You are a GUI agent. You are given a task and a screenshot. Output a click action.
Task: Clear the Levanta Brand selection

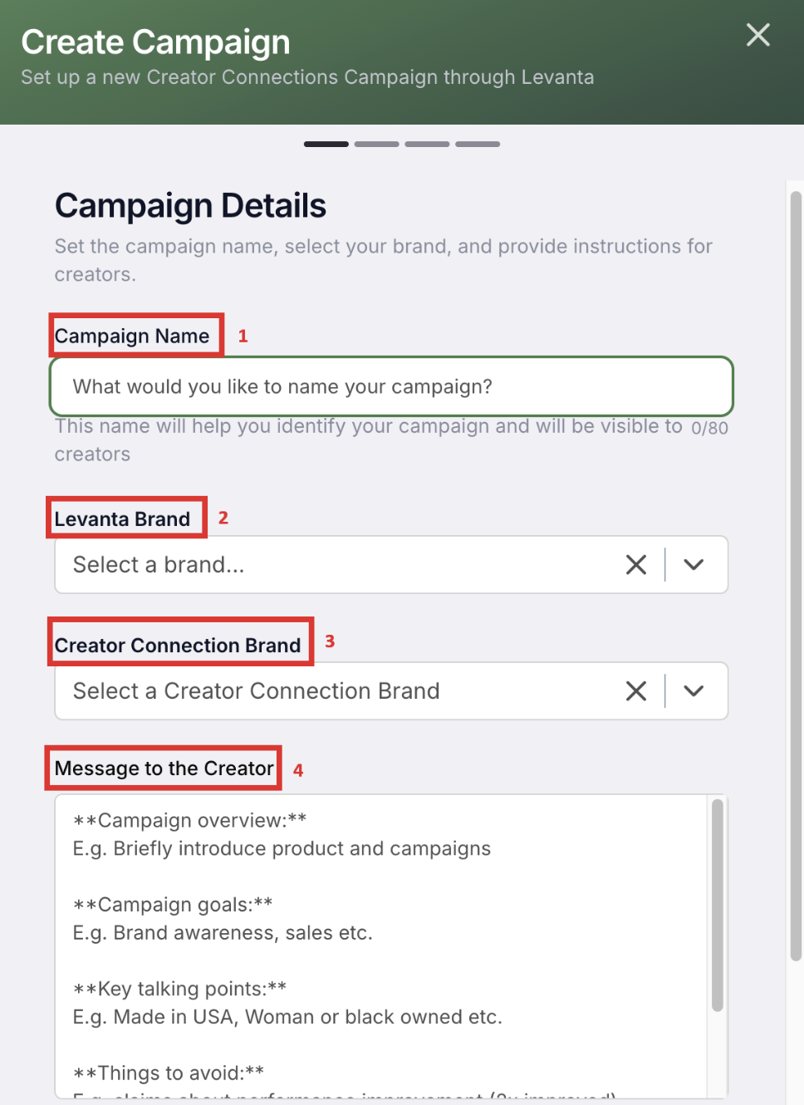pyautogui.click(x=636, y=565)
